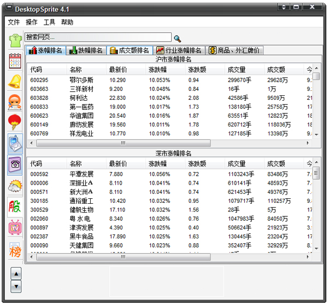Open the 成交额排名 tab
328x304 pixels.
click(x=129, y=50)
